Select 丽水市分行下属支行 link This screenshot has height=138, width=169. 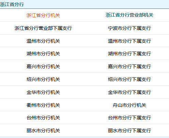click(129, 131)
